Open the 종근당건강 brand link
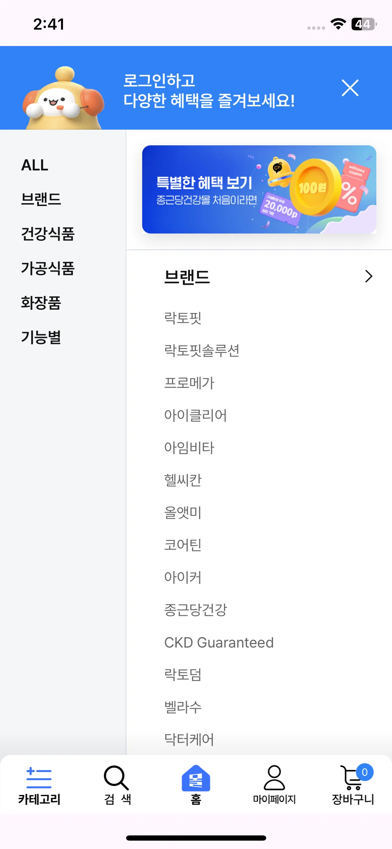 [195, 610]
